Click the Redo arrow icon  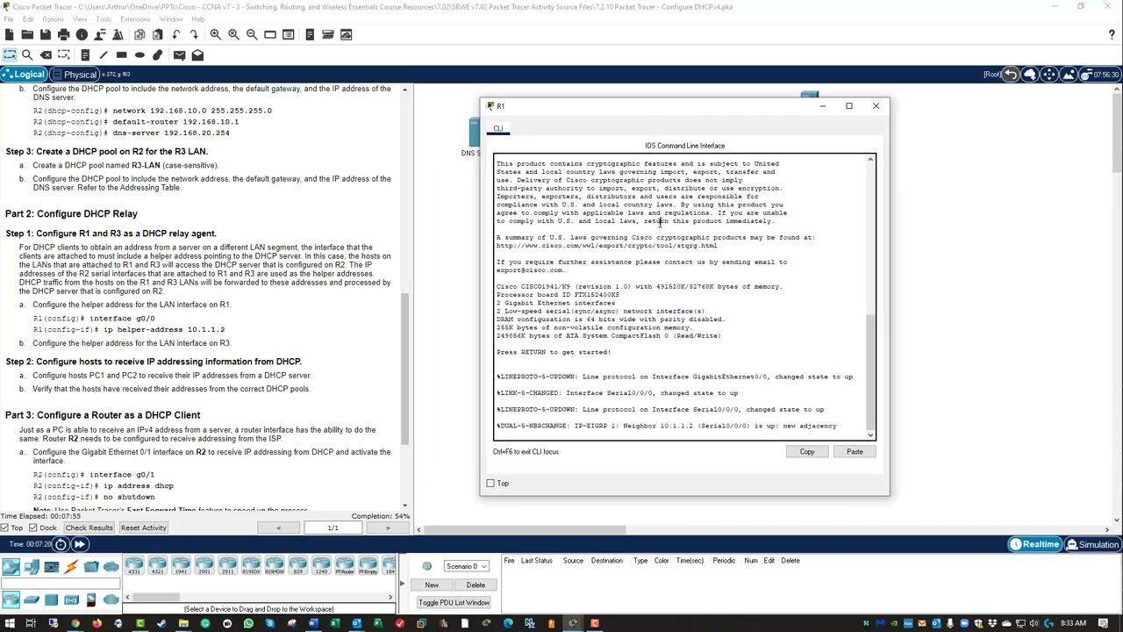tap(193, 34)
